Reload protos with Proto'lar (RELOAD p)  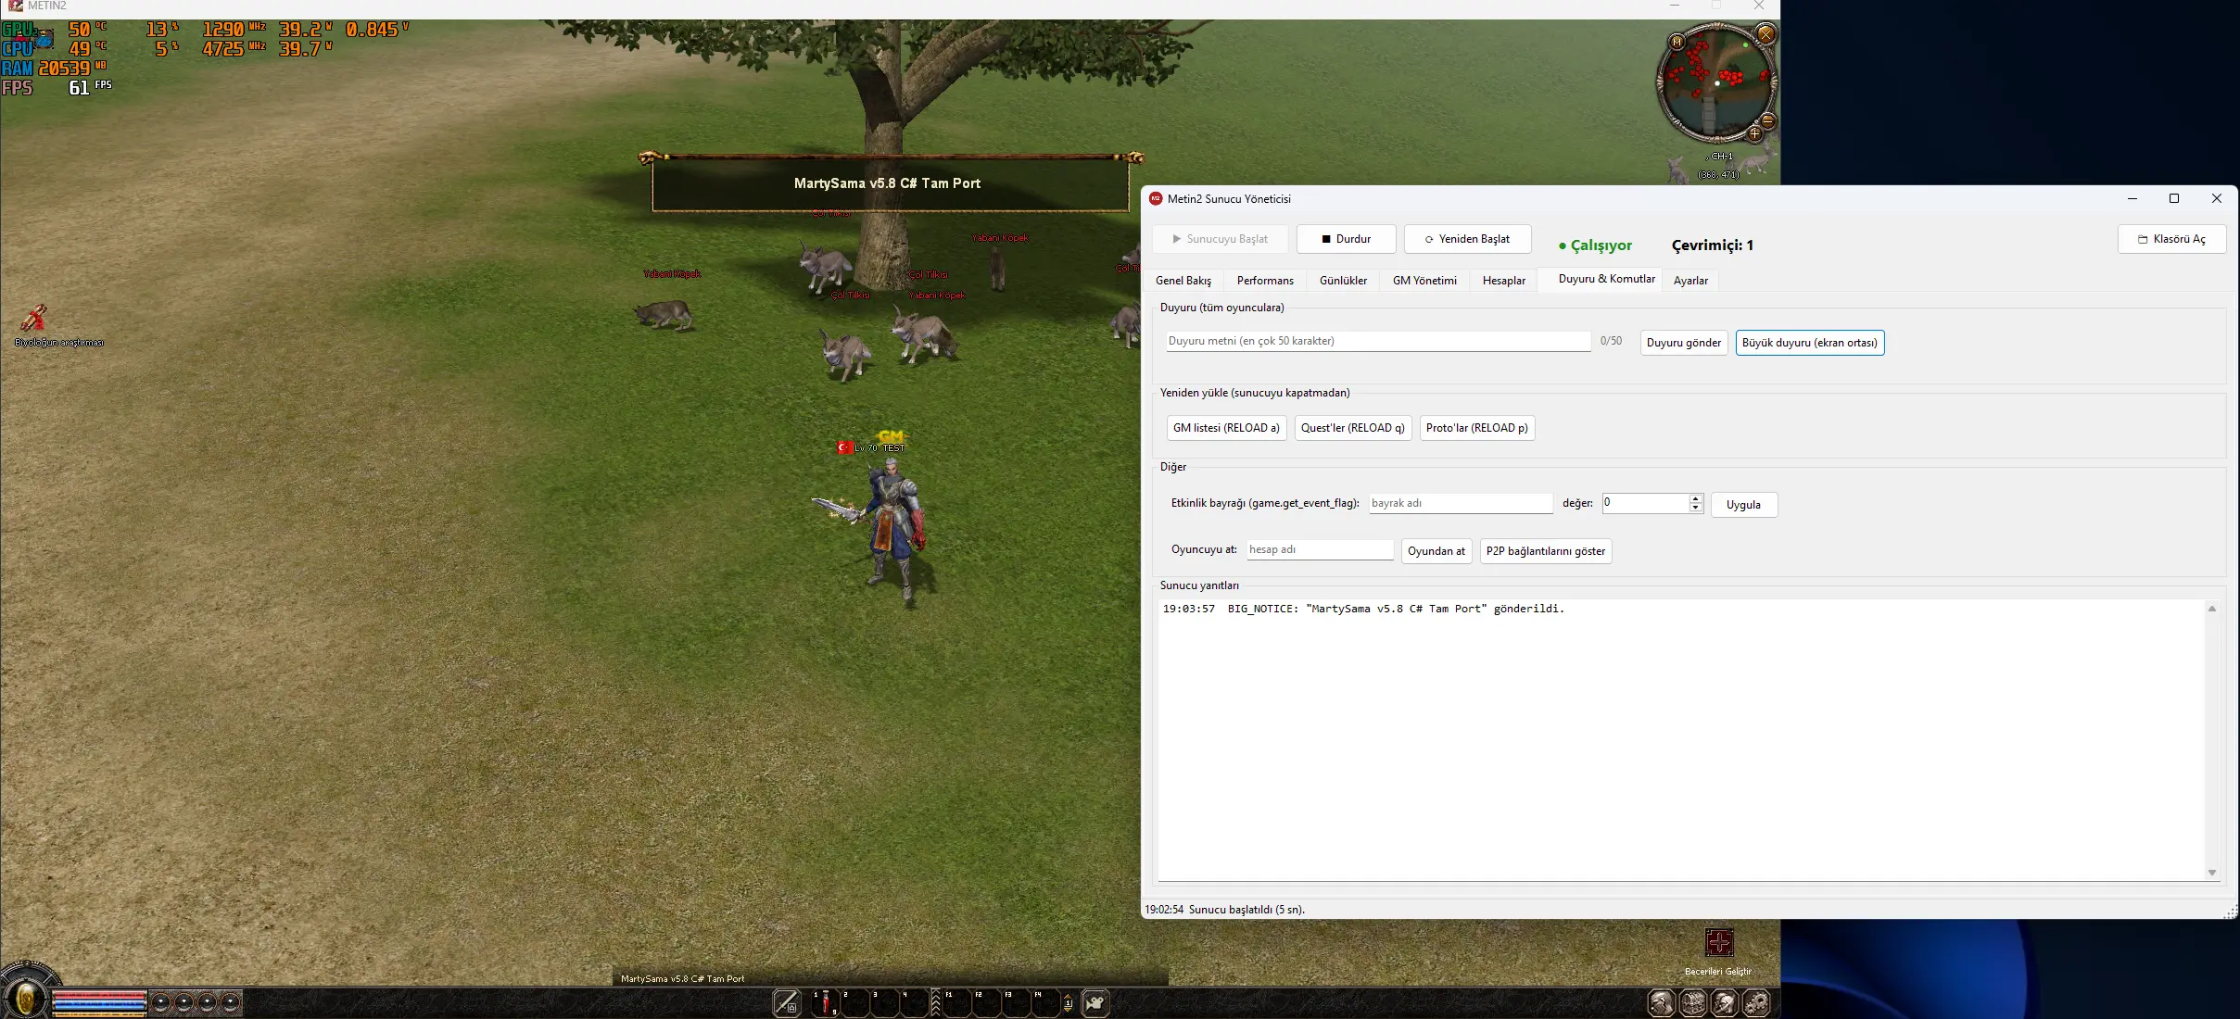click(x=1477, y=428)
